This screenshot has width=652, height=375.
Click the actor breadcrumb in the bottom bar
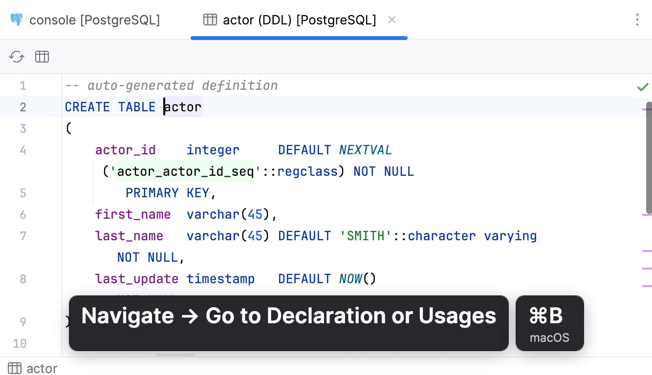coord(42,368)
